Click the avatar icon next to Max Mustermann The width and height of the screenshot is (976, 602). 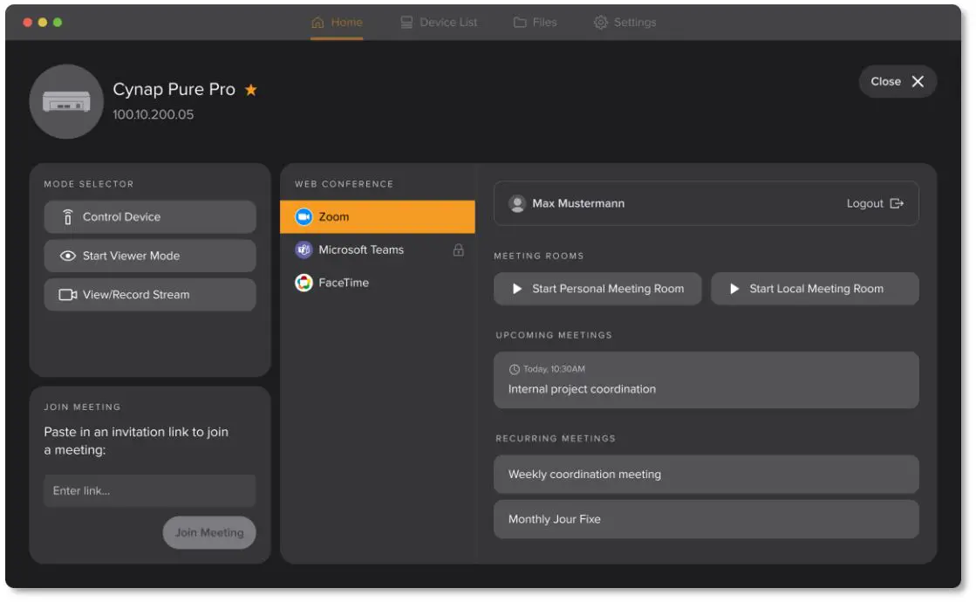click(516, 203)
